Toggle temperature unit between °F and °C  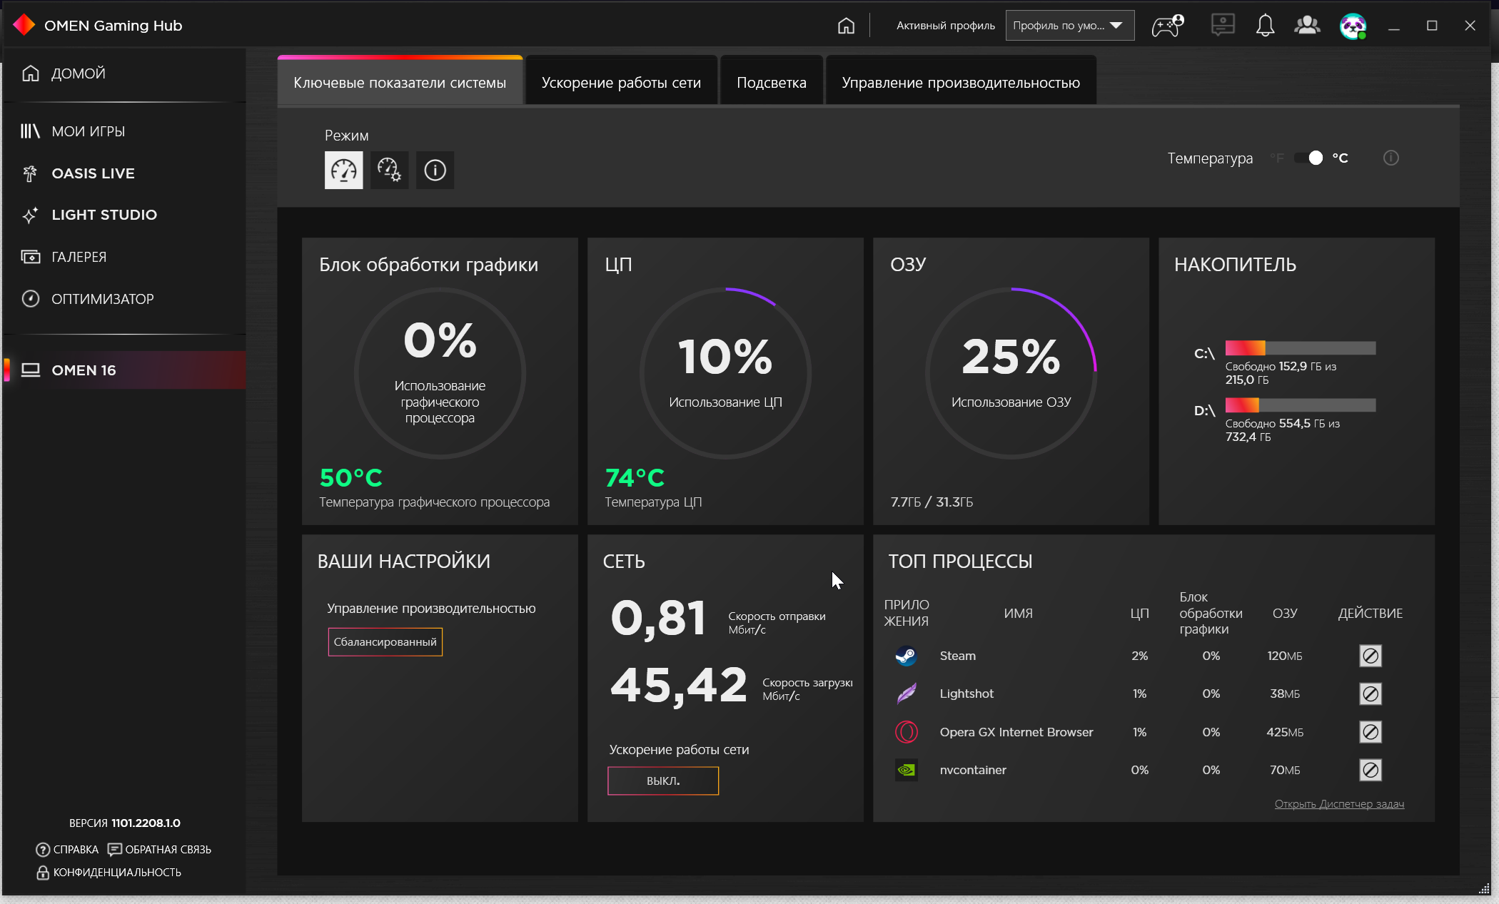[1309, 158]
